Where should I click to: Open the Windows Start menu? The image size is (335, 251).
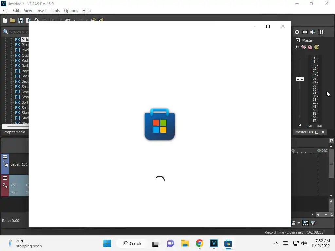[x=107, y=243]
